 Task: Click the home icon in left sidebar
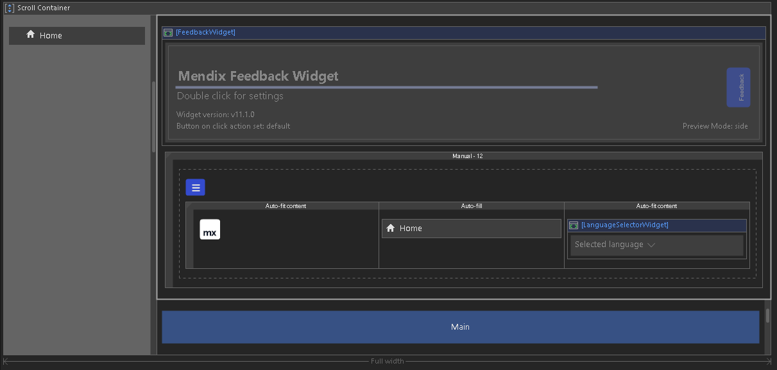point(30,35)
